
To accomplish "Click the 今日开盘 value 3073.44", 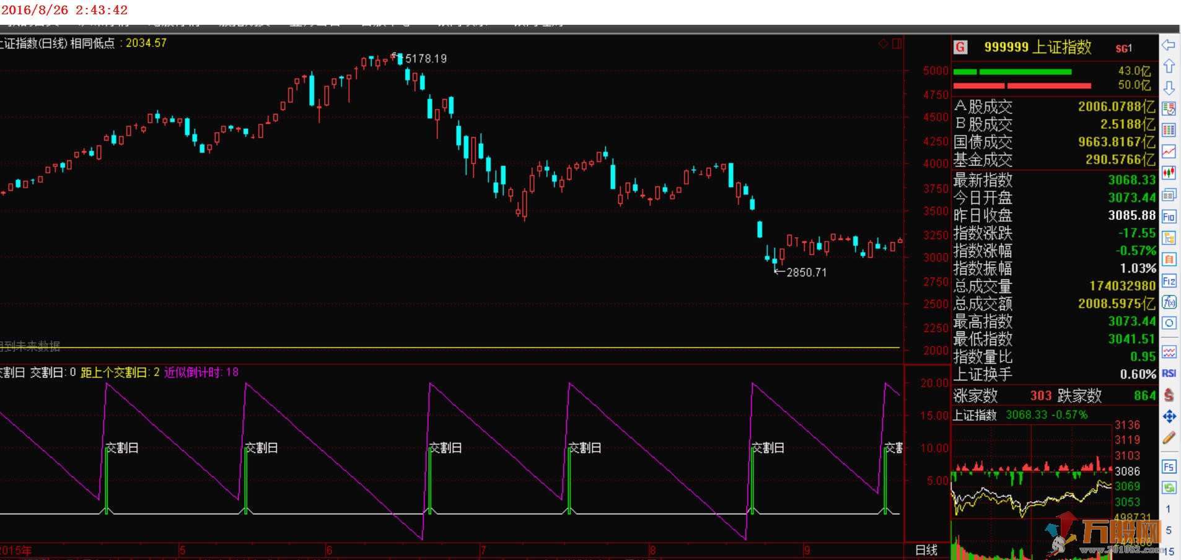I will click(x=1132, y=198).
